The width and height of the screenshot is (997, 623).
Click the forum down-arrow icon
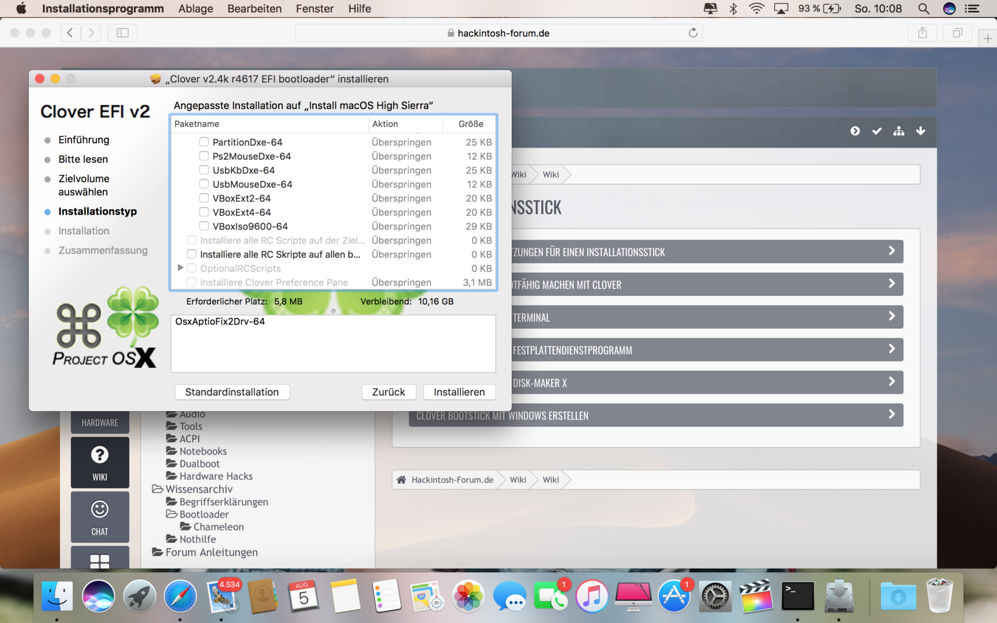click(920, 131)
